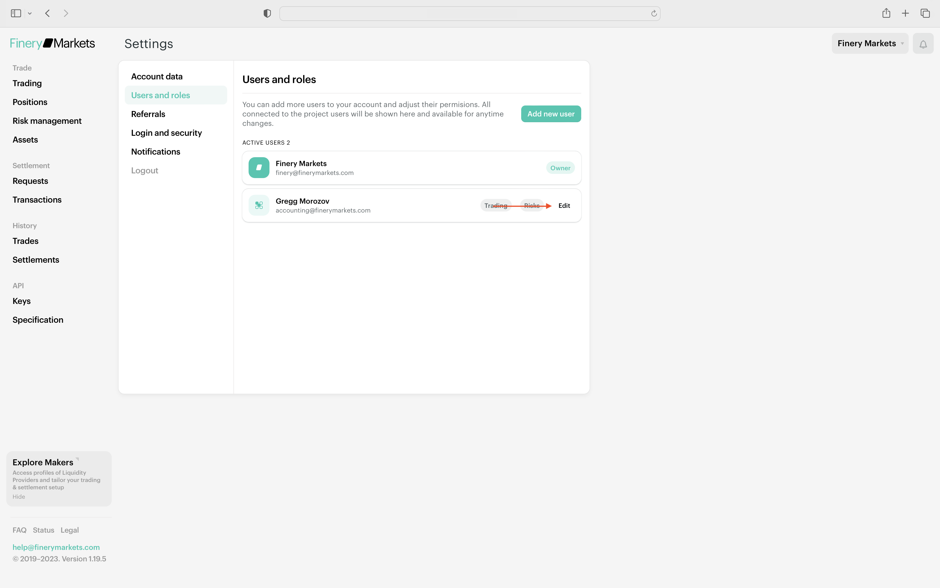Select the Users and roles settings tab
Screen dimensions: 940x588
[176, 95]
